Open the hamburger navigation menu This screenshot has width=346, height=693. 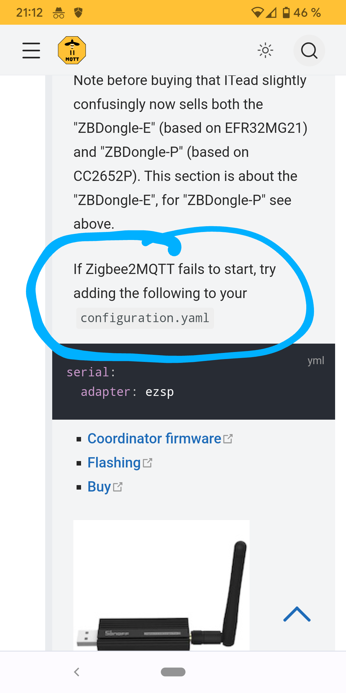(x=31, y=50)
